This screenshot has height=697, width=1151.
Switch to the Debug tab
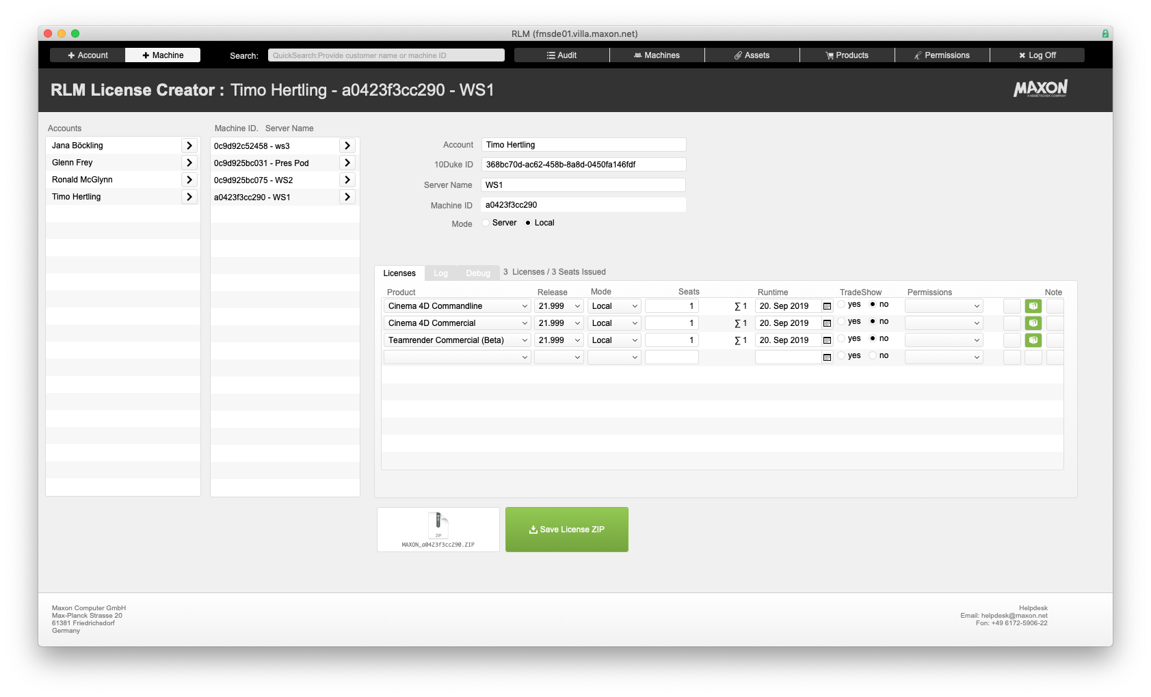(x=478, y=273)
